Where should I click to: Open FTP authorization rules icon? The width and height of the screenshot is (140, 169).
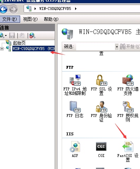click(128, 106)
